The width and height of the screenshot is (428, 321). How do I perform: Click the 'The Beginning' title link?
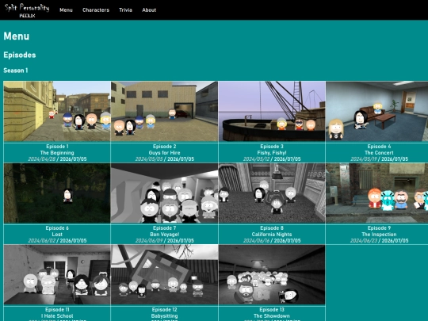pos(57,153)
